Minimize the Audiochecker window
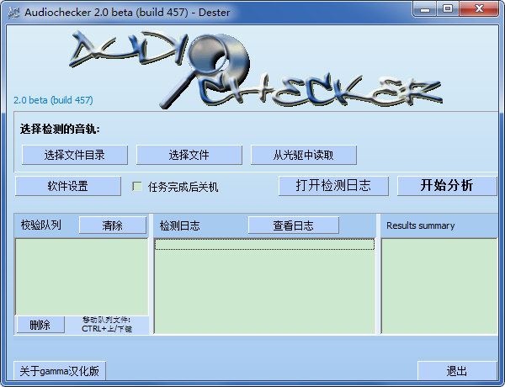Screen dimensions: 505x387 [x=425, y=9]
